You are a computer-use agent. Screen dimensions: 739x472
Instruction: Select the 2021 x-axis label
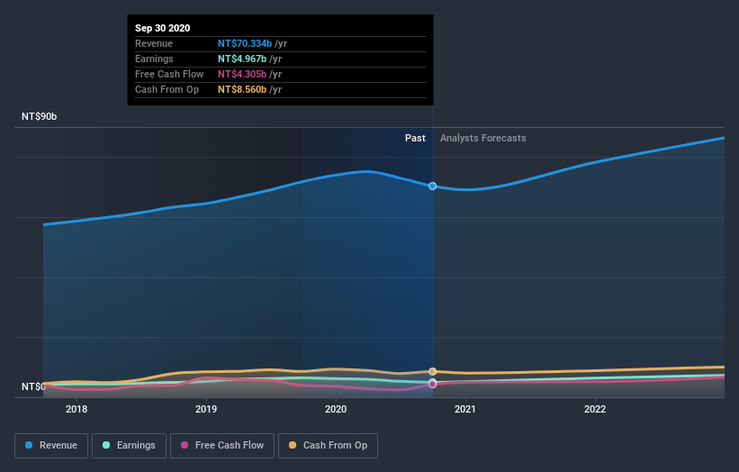click(465, 409)
